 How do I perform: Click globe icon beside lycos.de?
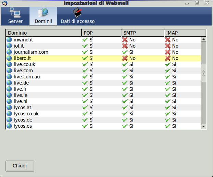pyautogui.click(x=9, y=120)
